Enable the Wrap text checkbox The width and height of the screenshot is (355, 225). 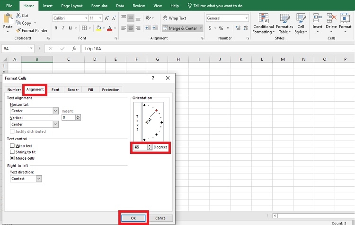click(12, 146)
